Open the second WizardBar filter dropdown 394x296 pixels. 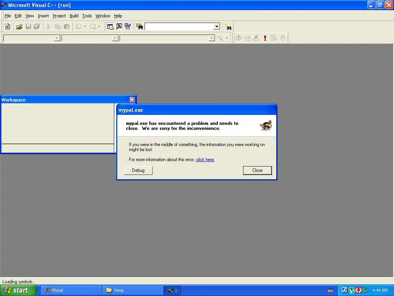point(115,38)
